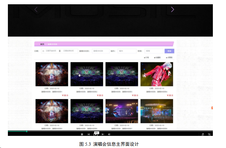The width and height of the screenshot is (226, 148).
Task: Open the 首页 breadcrumb link
Action: pos(42,44)
